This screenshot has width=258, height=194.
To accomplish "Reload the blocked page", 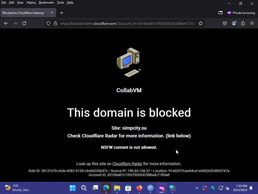I will [24, 23].
